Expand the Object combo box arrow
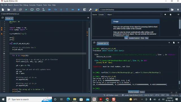The image size is (181, 102). pyautogui.click(x=161, y=14)
